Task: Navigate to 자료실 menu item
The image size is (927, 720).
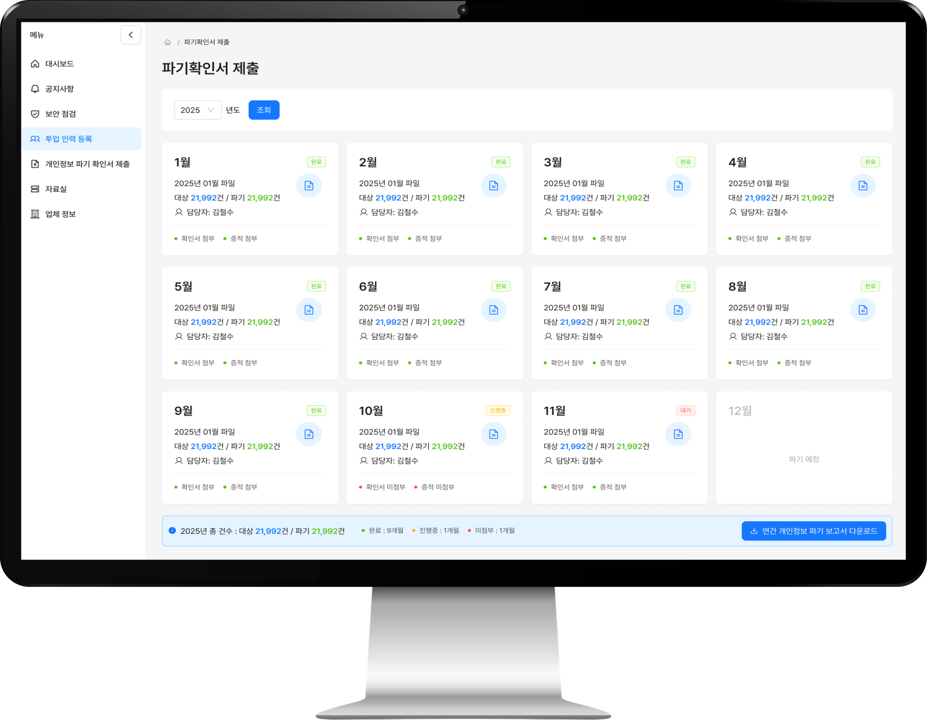Action: [56, 189]
